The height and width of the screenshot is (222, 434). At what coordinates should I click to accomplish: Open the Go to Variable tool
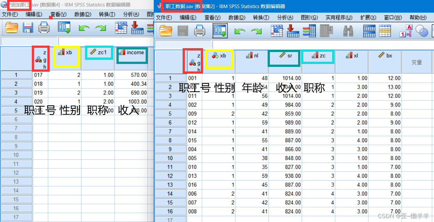coord(293,31)
